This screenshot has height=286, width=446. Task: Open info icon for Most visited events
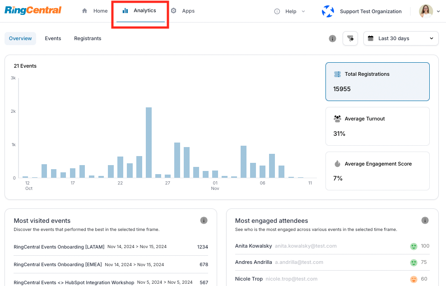click(204, 220)
